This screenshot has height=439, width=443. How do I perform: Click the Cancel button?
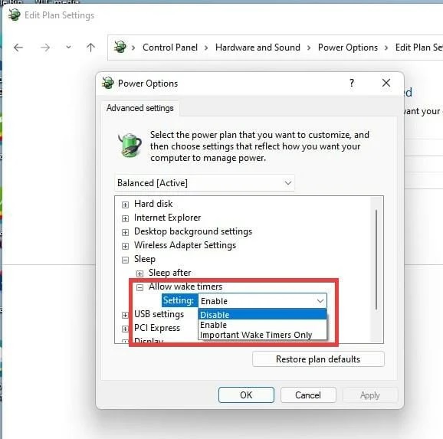pos(308,395)
